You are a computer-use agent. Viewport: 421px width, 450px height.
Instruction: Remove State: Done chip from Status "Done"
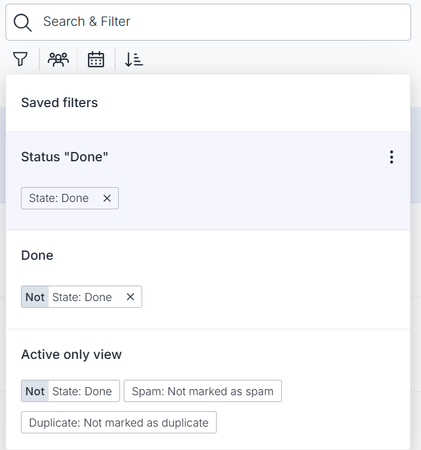click(x=107, y=198)
